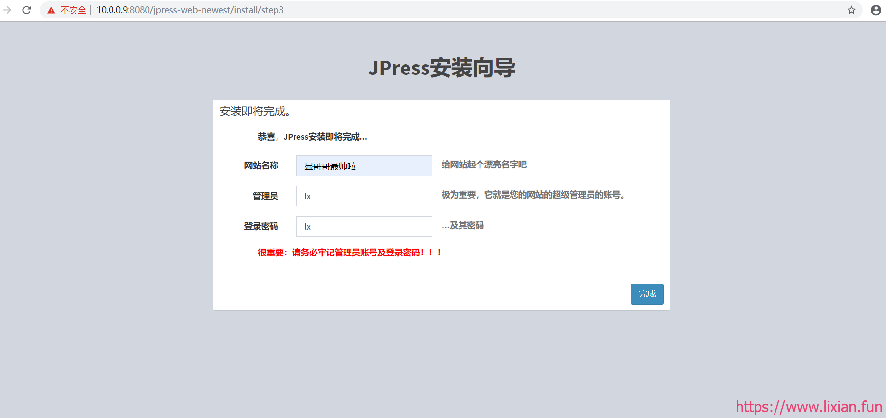This screenshot has width=886, height=418.
Task: Click the not-secure warning triangle icon
Action: [51, 10]
